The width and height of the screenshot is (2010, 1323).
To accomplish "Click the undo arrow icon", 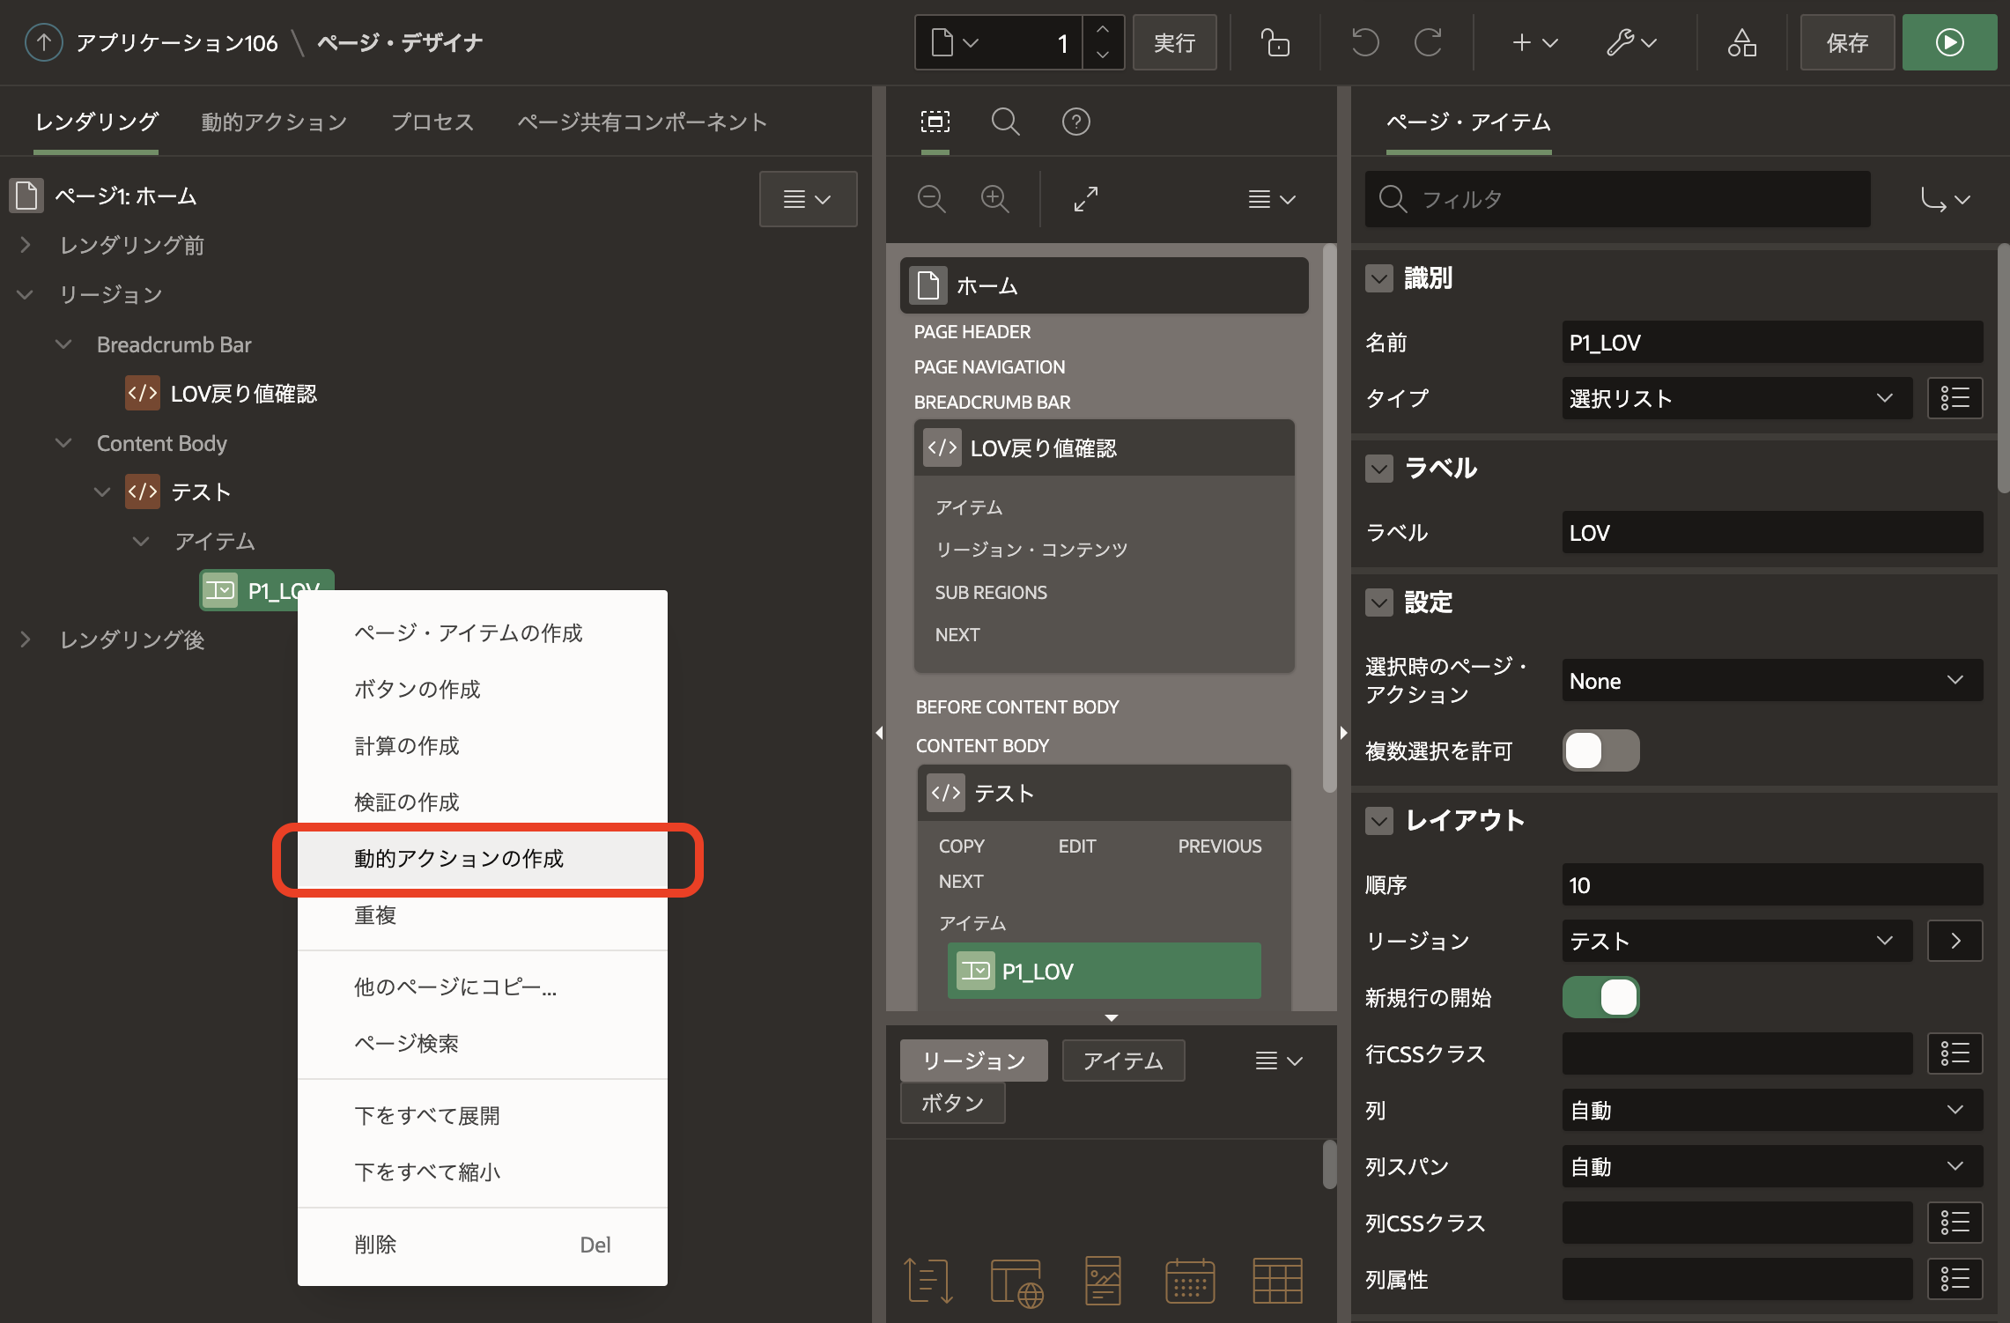I will 1364,42.
